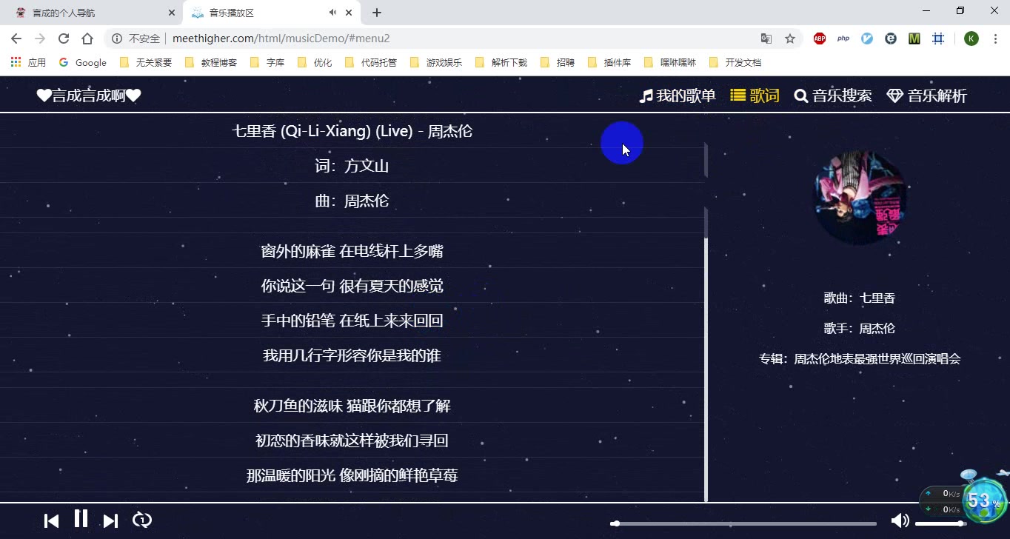Open the 教程博客 bookmark folder
1010x539 pixels.
point(211,62)
